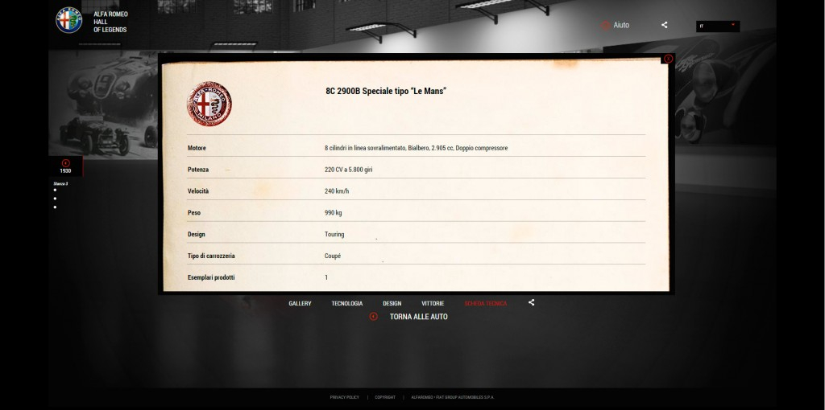Open the Privacy Policy footer link
825x410 pixels.
click(x=345, y=397)
